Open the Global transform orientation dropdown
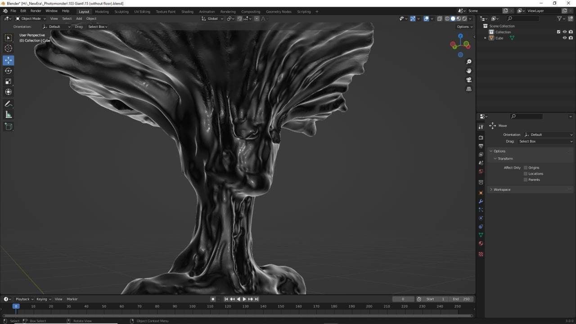 click(x=211, y=18)
